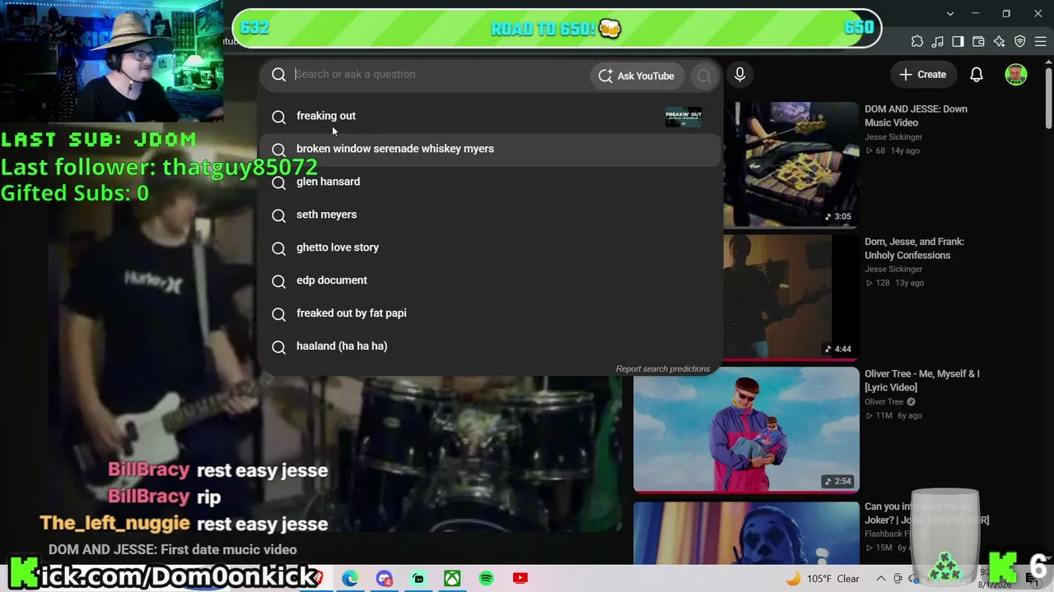Viewport: 1054px width, 592px height.
Task: Click the search icon beside 'edp document'
Action: tap(279, 281)
